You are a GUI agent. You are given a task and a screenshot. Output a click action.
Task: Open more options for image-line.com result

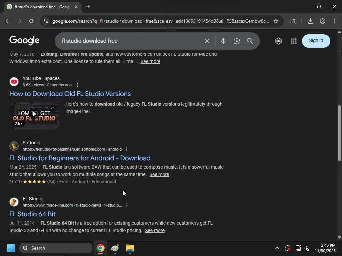click(127, 205)
